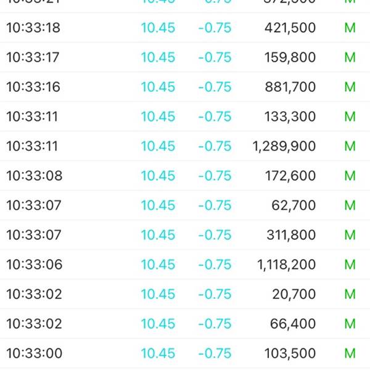Tap the 421,500 volume entry

290,28
